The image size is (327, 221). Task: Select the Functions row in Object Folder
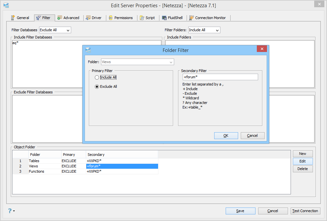(85, 171)
